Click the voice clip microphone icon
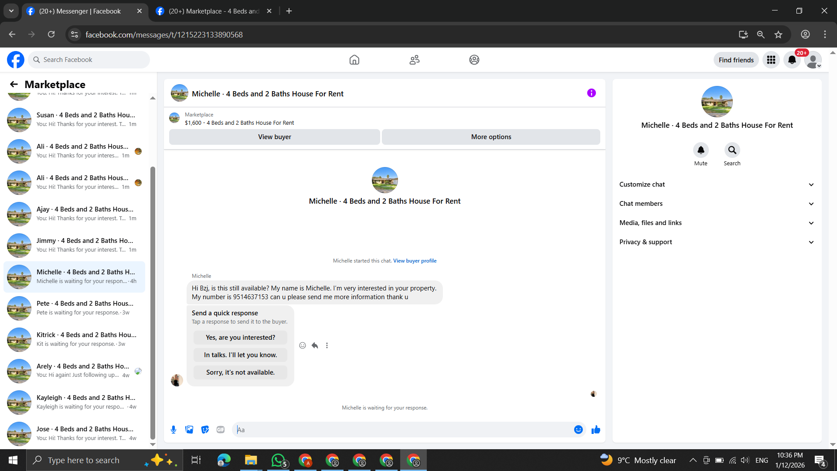The height and width of the screenshot is (471, 837). click(174, 430)
